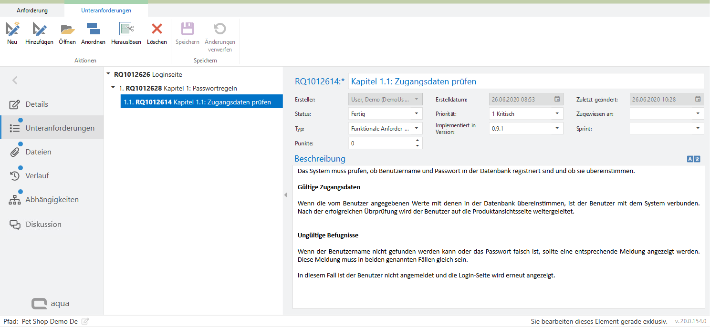Expand the Implementiert in Version dropdown
This screenshot has height=327, width=710.
[557, 128]
